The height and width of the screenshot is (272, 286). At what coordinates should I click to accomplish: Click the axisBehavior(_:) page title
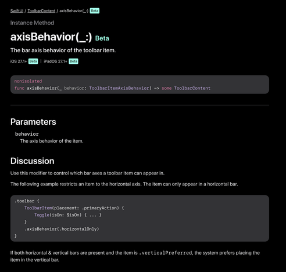[51, 37]
